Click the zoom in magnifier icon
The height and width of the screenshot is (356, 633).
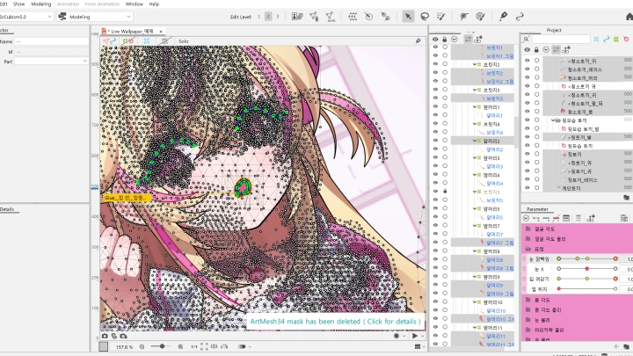(180, 346)
